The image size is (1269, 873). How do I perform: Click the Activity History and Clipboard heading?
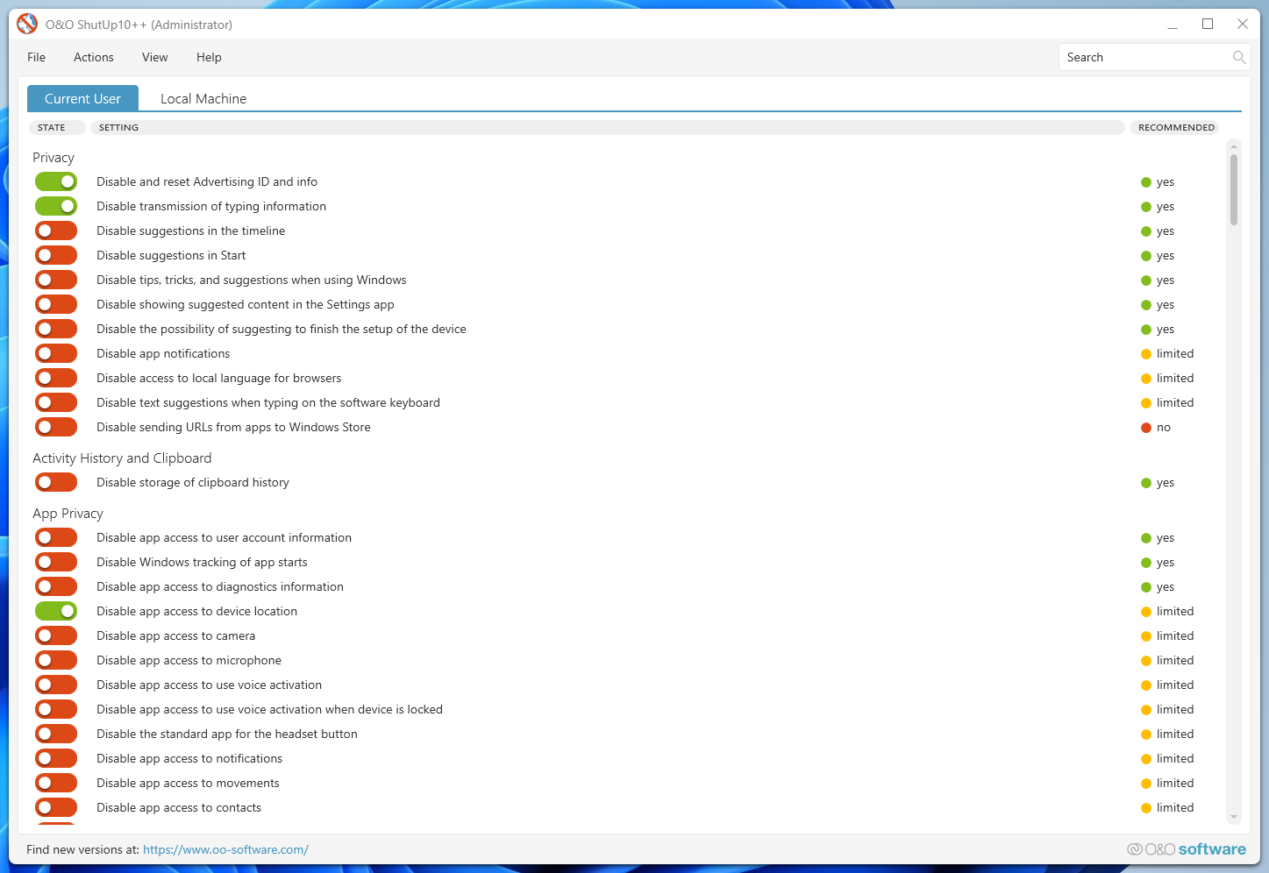point(122,458)
